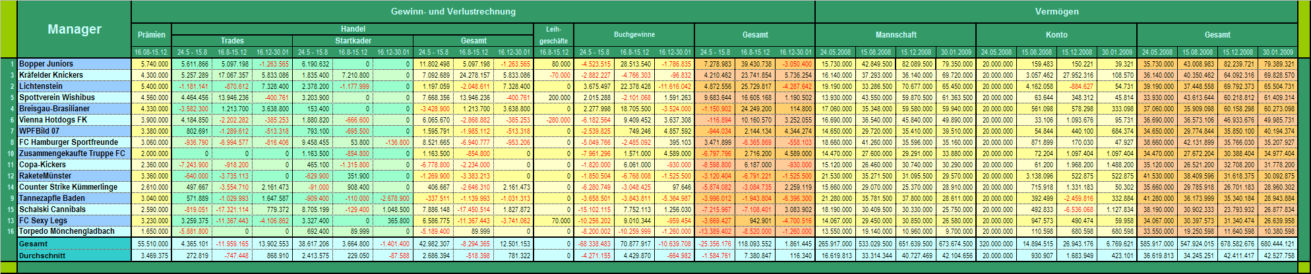The image size is (1311, 274).
Task: Select the Startkader subheader
Action: (x=353, y=41)
